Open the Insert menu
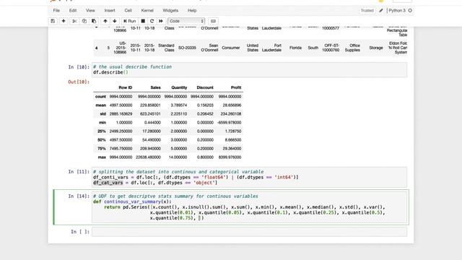Screen dimensions: 462x260 (x=110, y=10)
